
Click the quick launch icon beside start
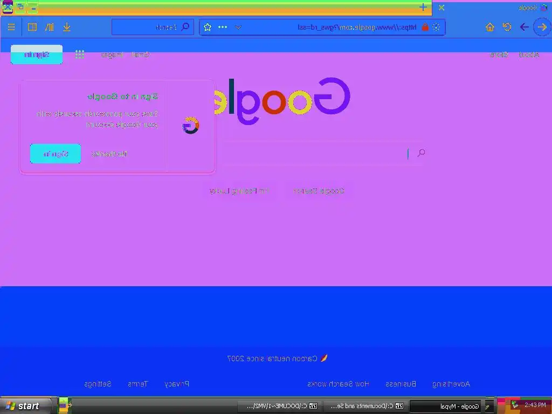coord(64,405)
